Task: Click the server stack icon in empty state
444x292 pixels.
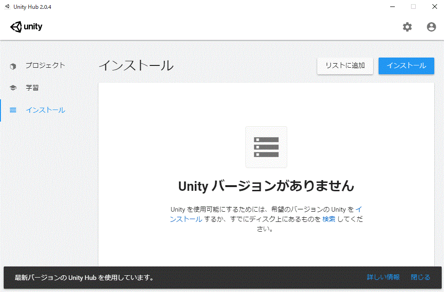Action: pyautogui.click(x=266, y=147)
